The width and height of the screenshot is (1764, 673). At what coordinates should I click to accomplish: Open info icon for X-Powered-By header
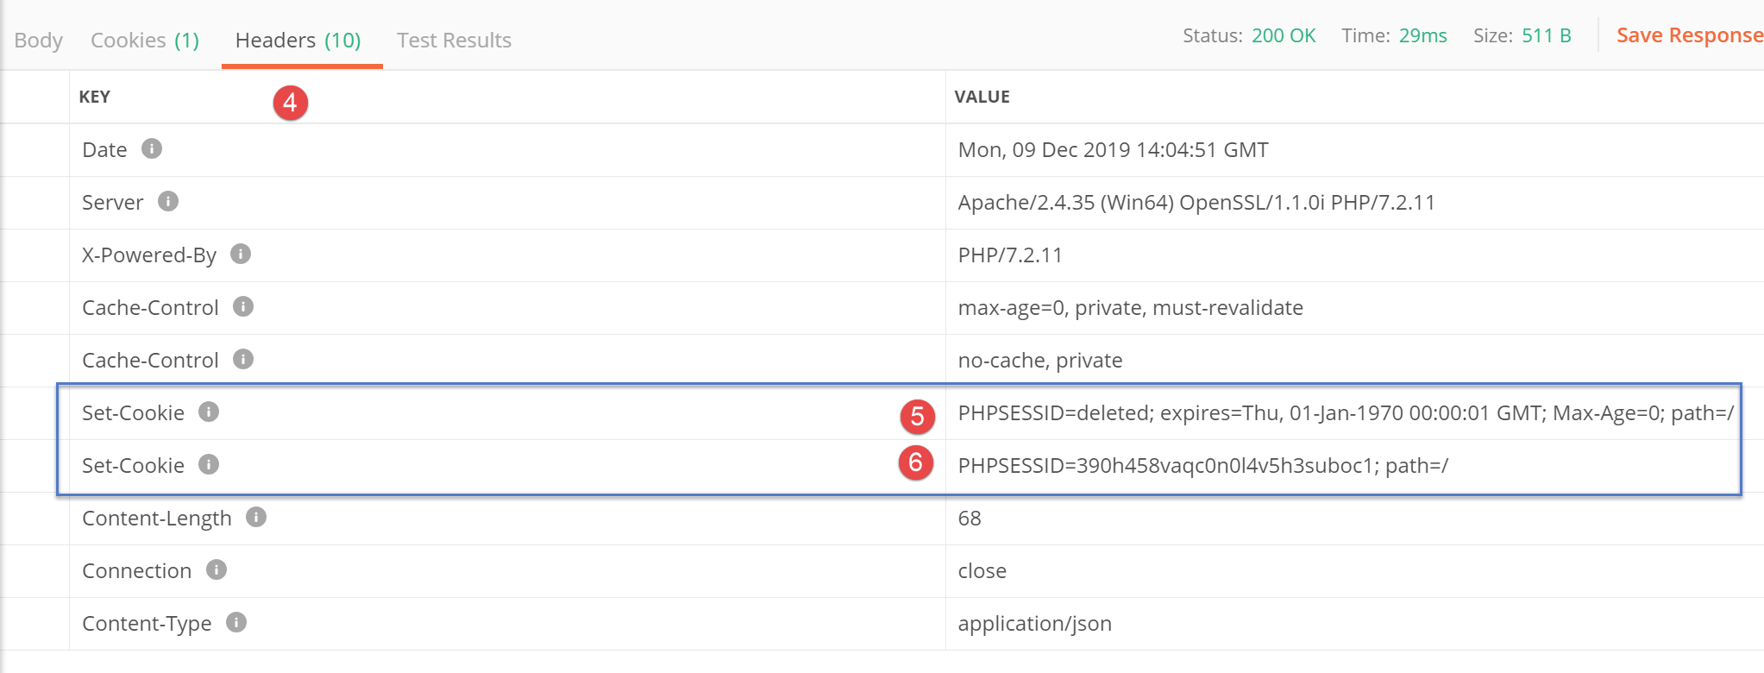click(x=241, y=254)
